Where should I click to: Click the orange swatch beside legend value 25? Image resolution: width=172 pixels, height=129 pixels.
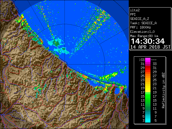point(148,76)
